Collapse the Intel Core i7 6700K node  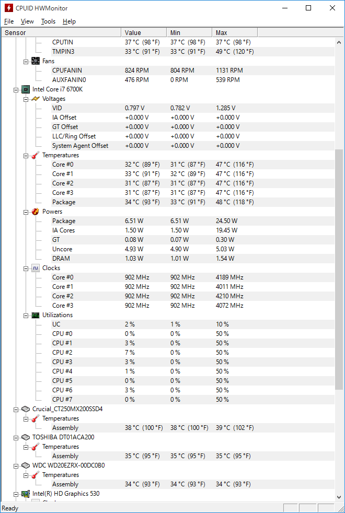(16, 89)
